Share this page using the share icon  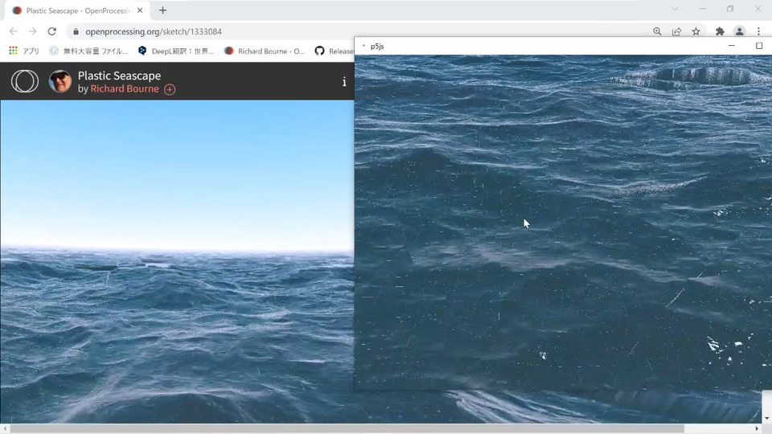point(676,31)
